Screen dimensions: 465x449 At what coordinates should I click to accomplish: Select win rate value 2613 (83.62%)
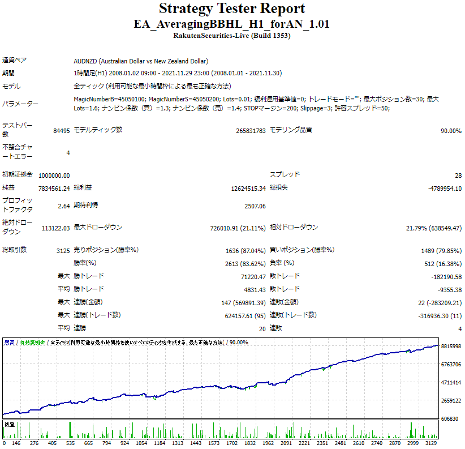(x=245, y=264)
